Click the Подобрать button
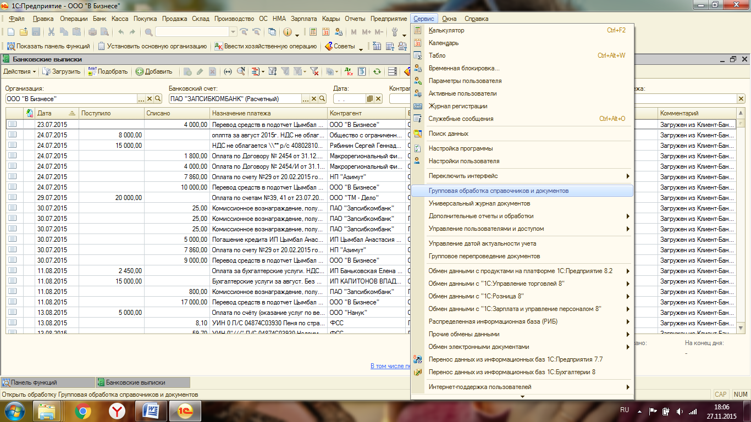The width and height of the screenshot is (751, 422). 108,71
